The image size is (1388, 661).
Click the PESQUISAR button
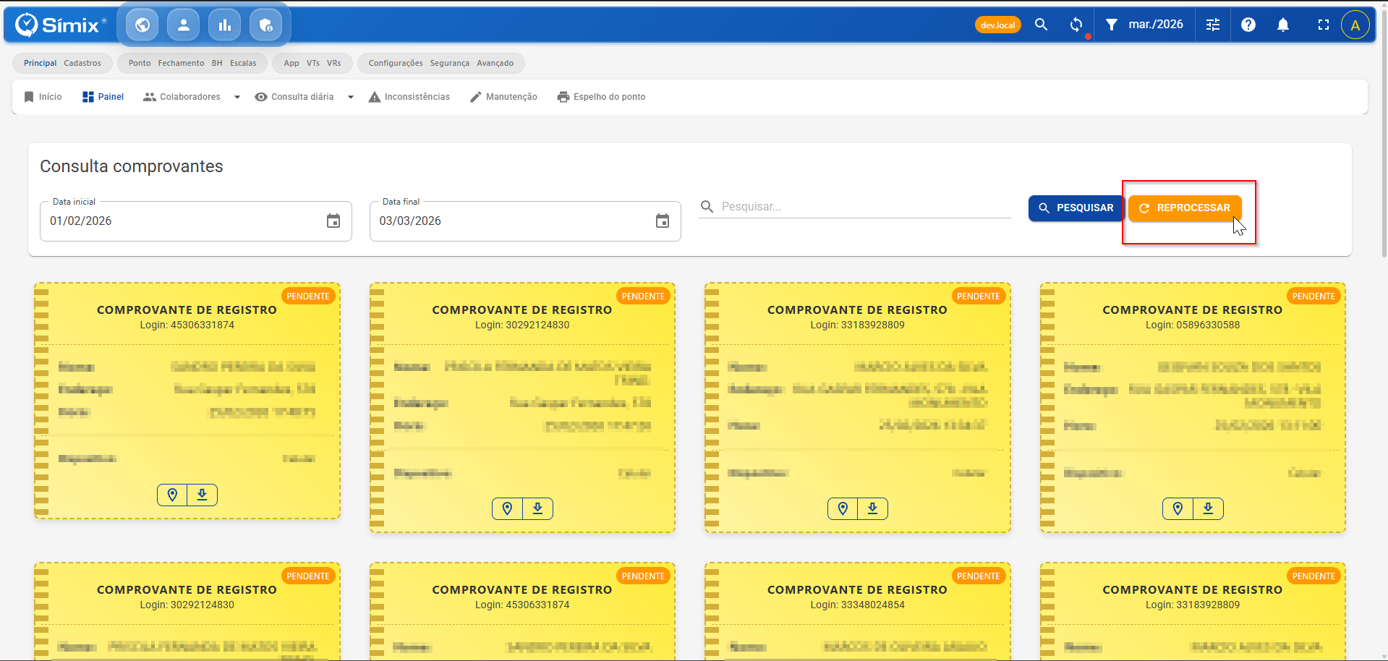click(x=1076, y=208)
